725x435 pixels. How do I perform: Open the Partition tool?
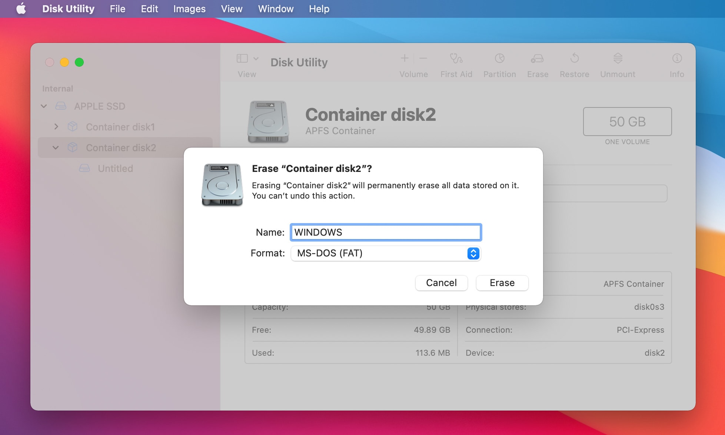pyautogui.click(x=499, y=64)
